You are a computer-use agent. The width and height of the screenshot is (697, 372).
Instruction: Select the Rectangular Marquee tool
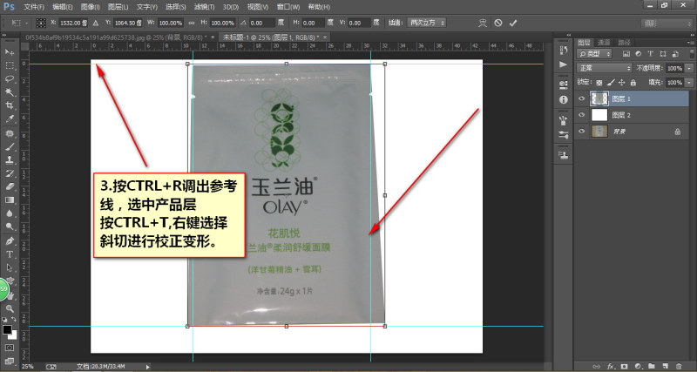click(x=10, y=65)
